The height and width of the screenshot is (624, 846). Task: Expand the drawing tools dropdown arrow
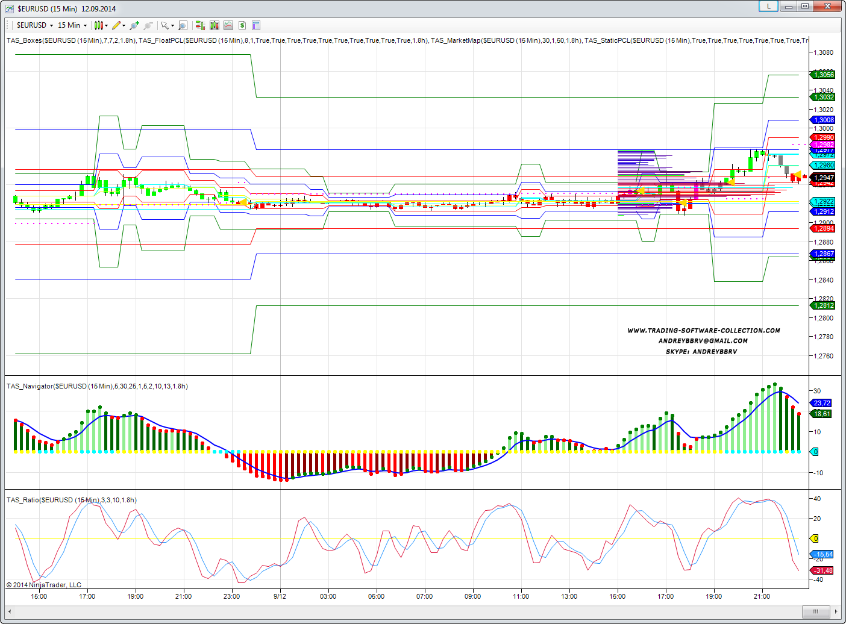point(124,25)
